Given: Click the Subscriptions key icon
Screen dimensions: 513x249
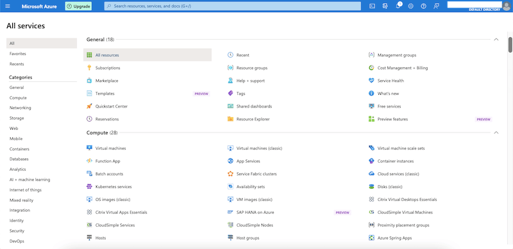Looking at the screenshot, I should pos(89,68).
